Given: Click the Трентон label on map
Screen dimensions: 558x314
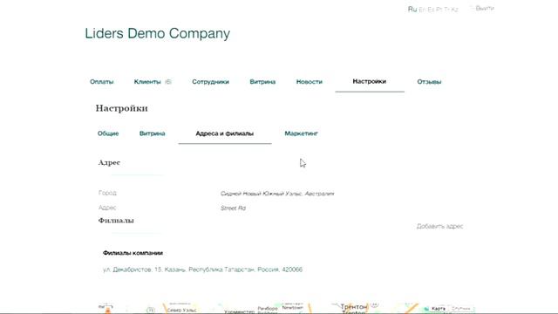Looking at the screenshot, I should [x=354, y=306].
